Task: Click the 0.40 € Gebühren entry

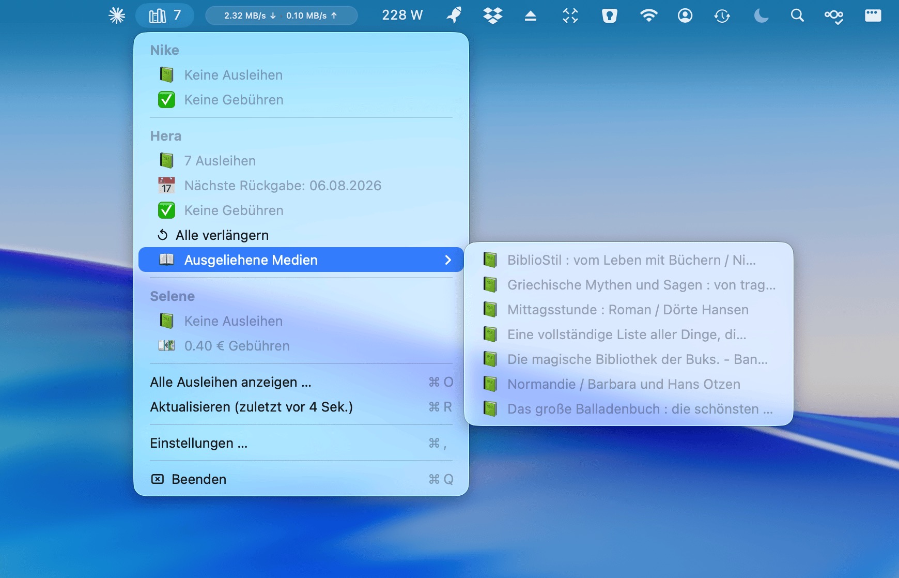Action: 301,346
